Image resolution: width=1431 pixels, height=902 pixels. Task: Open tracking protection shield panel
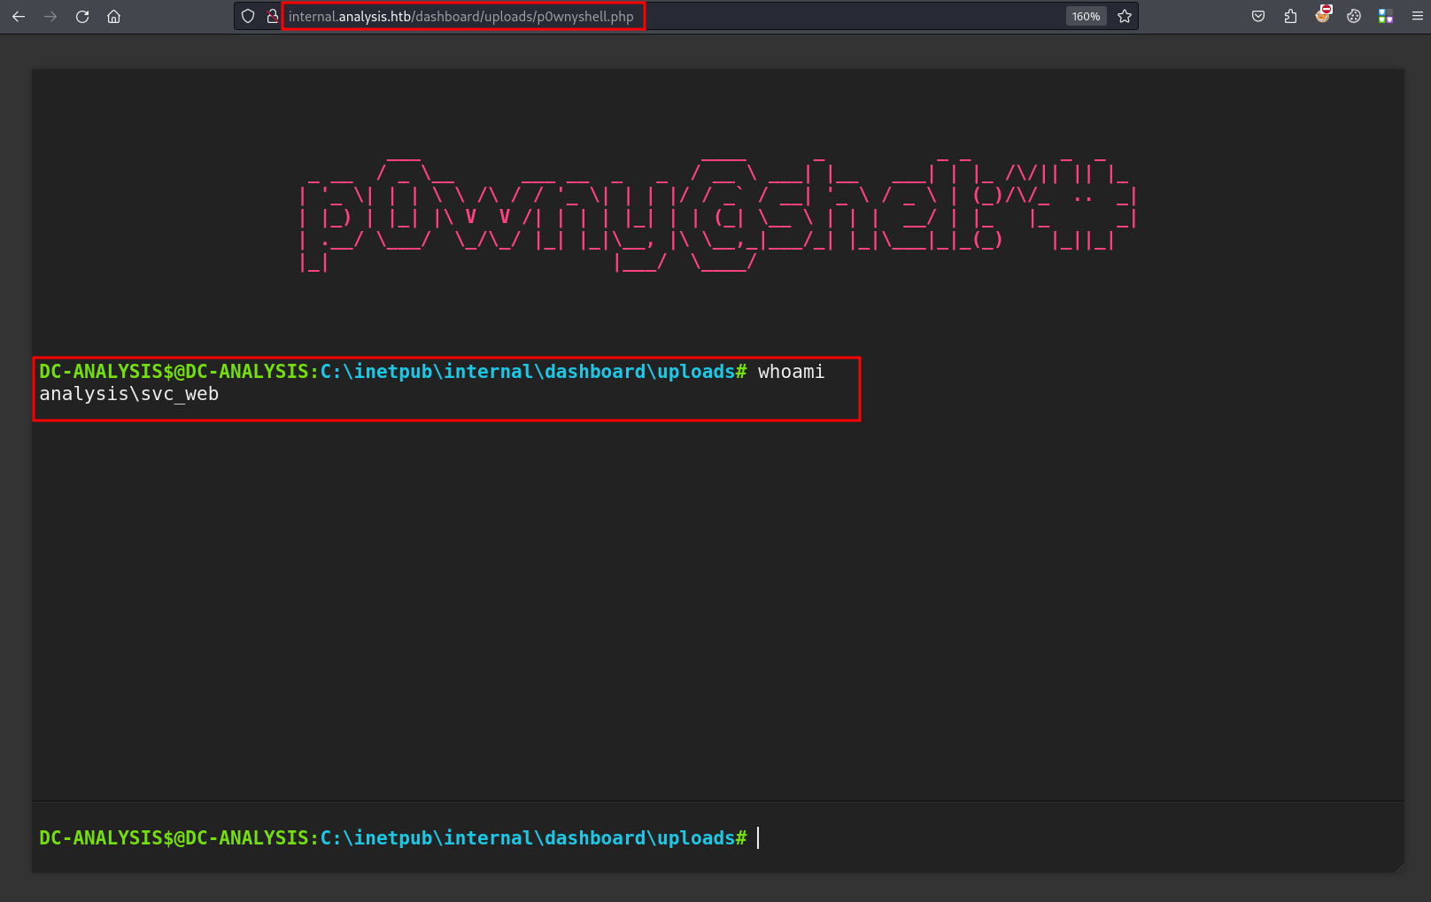248,16
